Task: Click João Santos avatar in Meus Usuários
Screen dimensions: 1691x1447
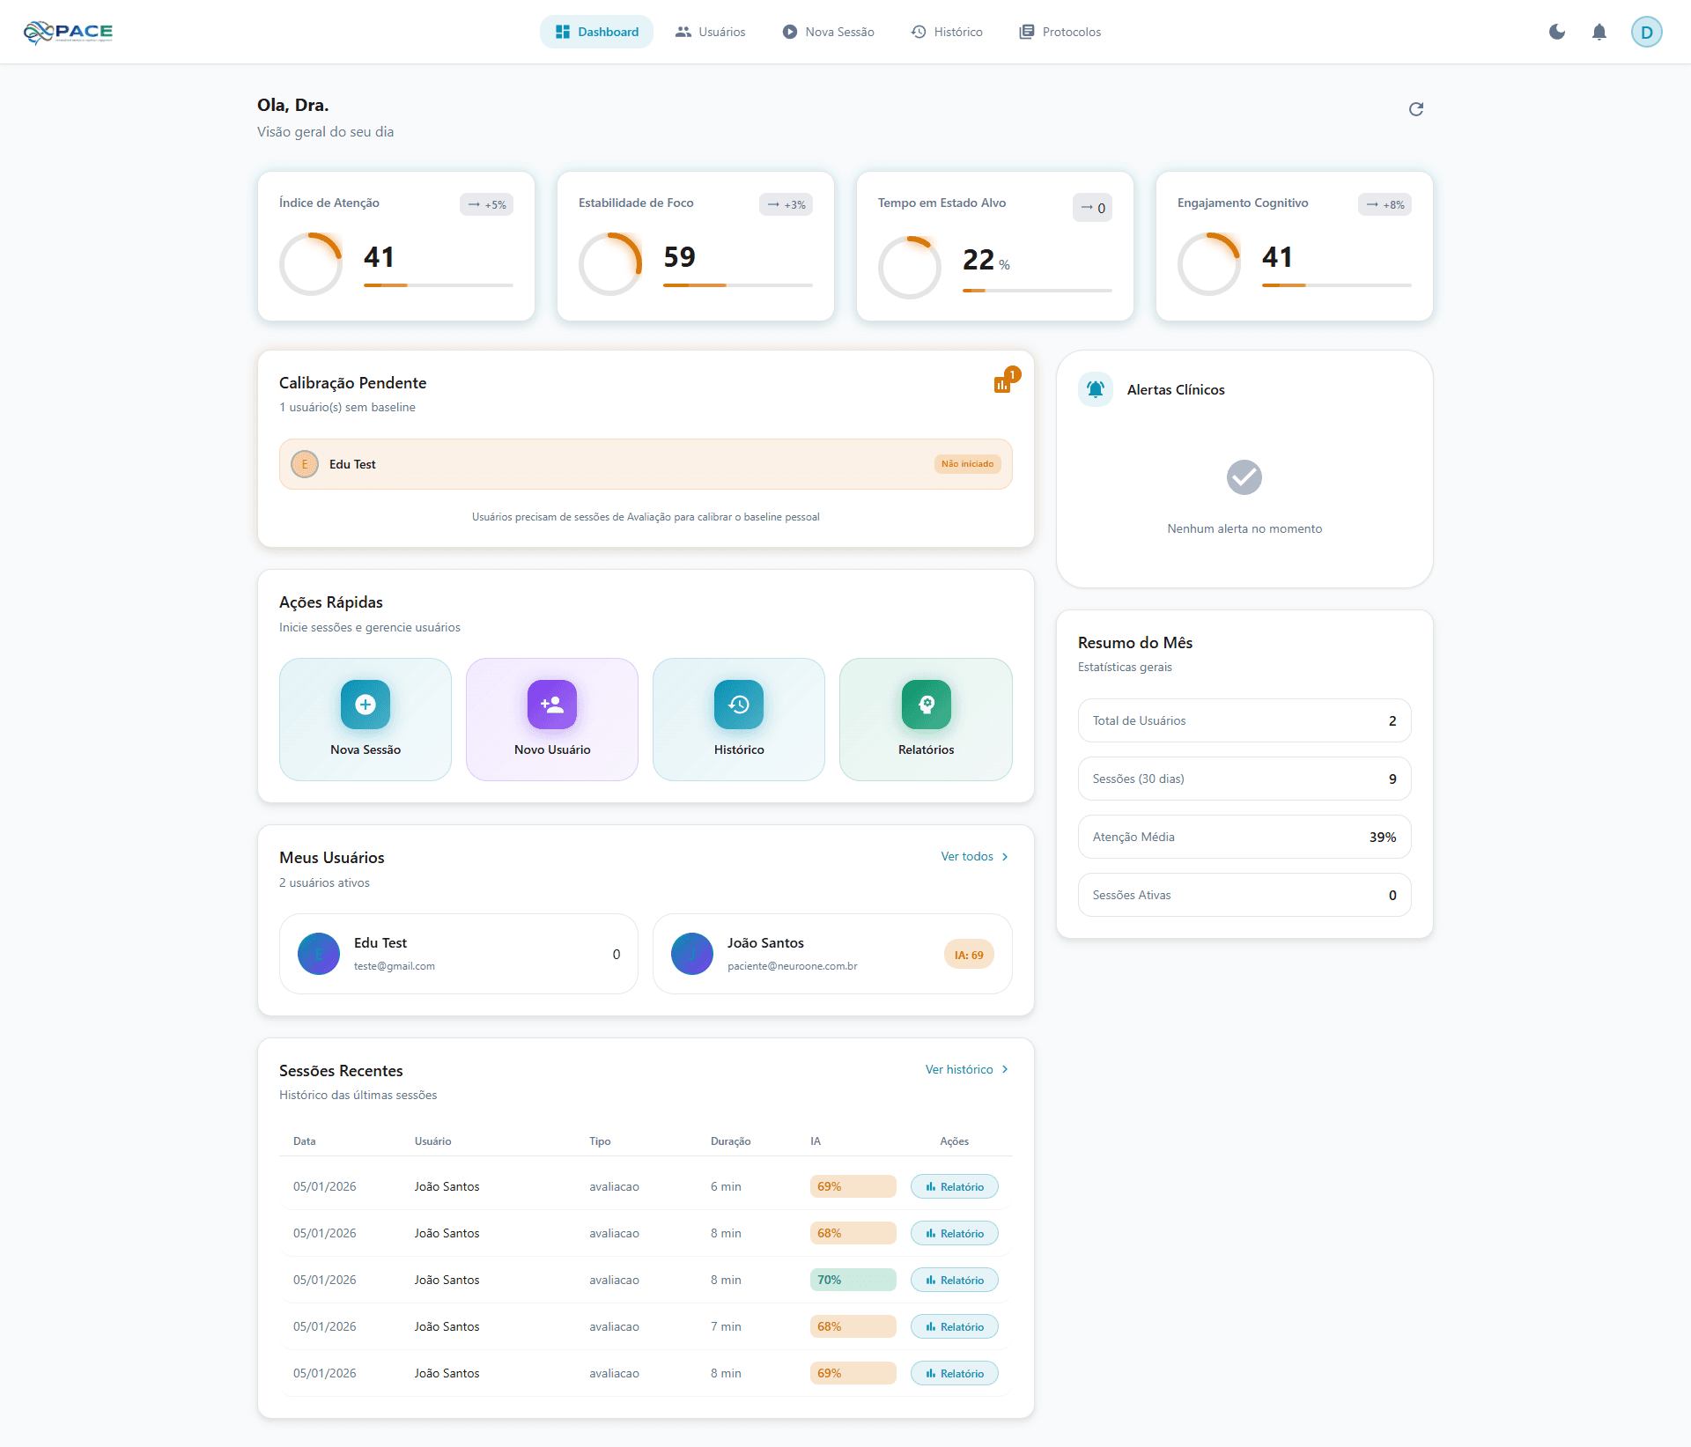Action: point(692,954)
